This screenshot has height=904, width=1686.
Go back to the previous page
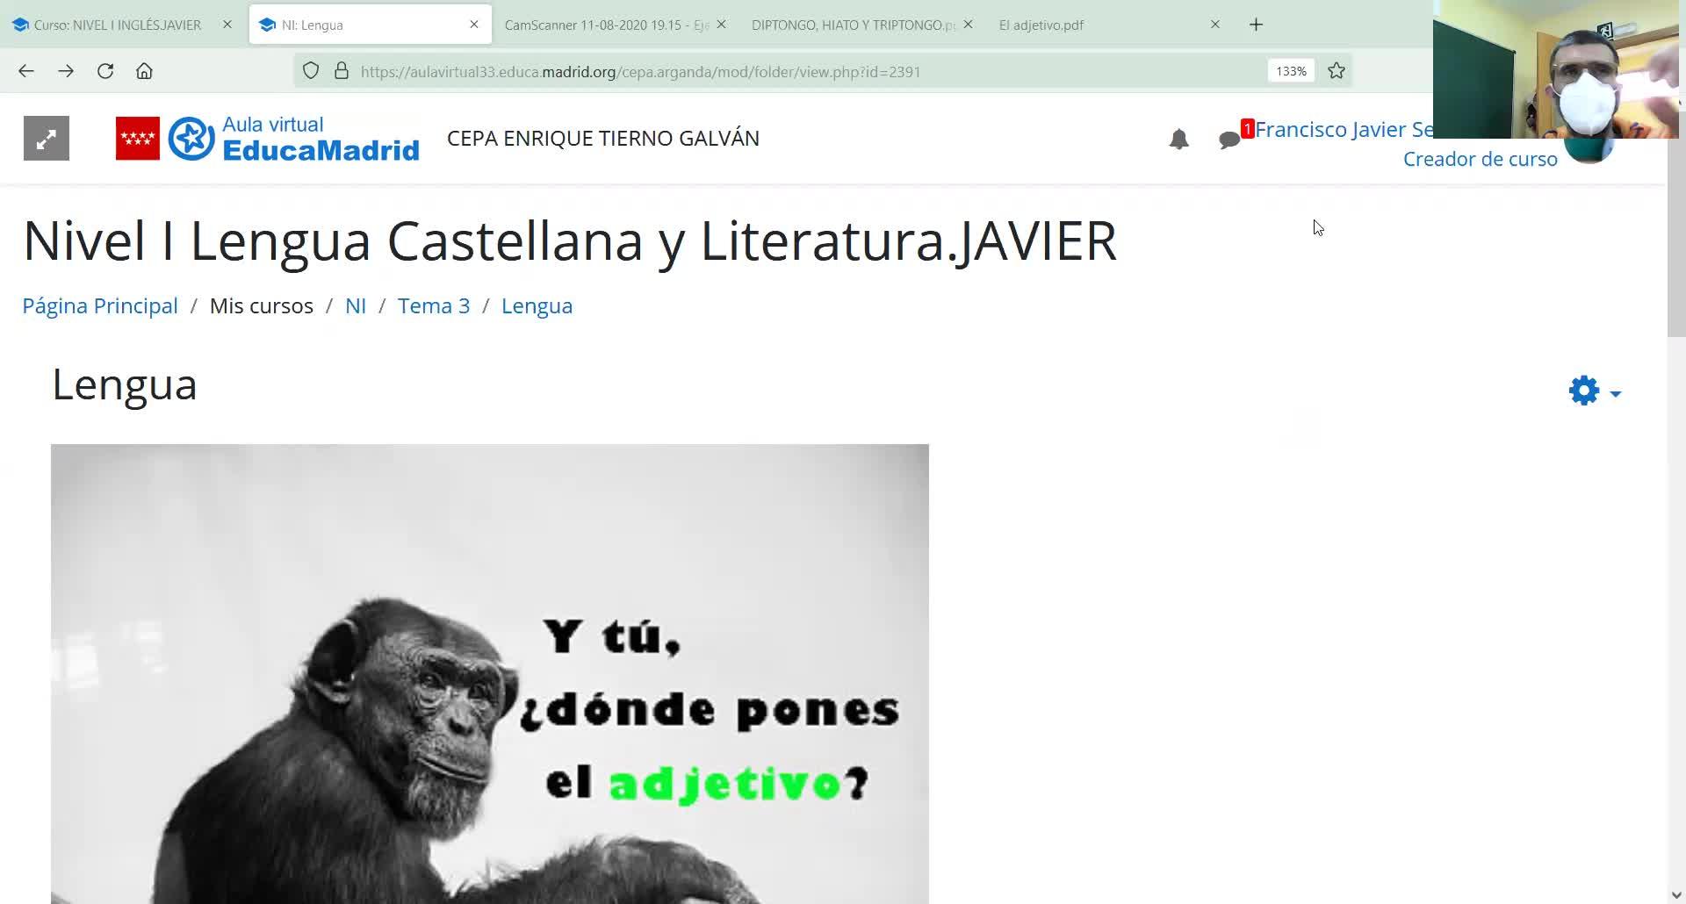(x=26, y=71)
